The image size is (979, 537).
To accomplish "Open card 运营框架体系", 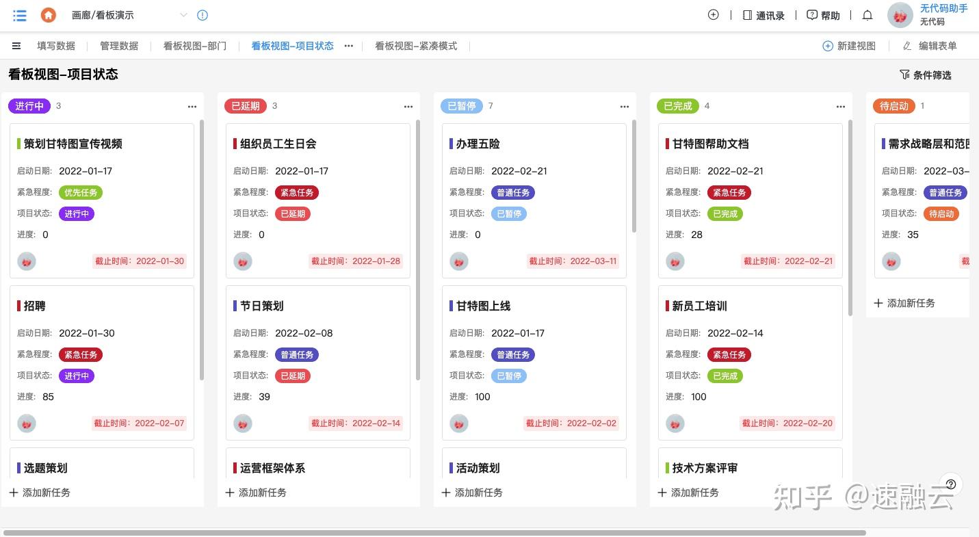I will [318, 464].
